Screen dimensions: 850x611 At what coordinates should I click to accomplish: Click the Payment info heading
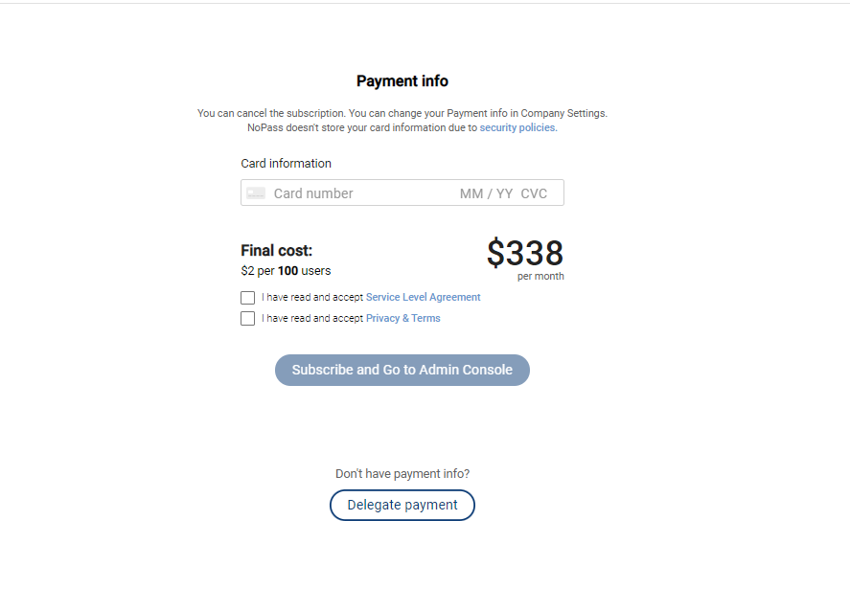pyautogui.click(x=402, y=81)
